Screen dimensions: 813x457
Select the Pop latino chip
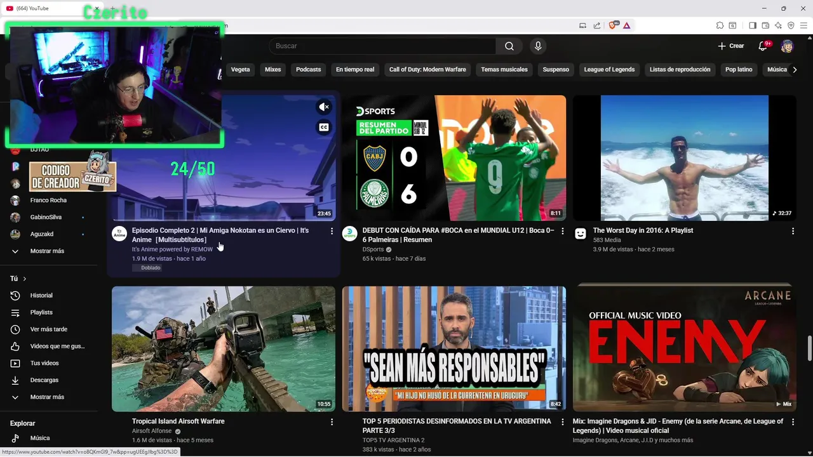pyautogui.click(x=739, y=70)
